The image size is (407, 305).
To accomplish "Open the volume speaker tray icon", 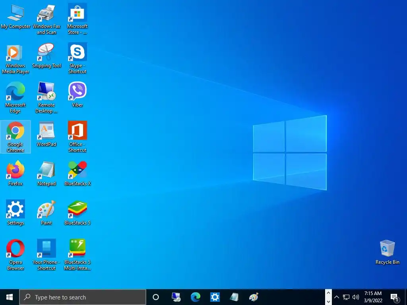I will (356, 297).
